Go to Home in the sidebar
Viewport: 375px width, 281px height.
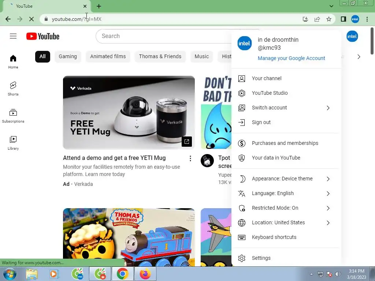(13, 61)
